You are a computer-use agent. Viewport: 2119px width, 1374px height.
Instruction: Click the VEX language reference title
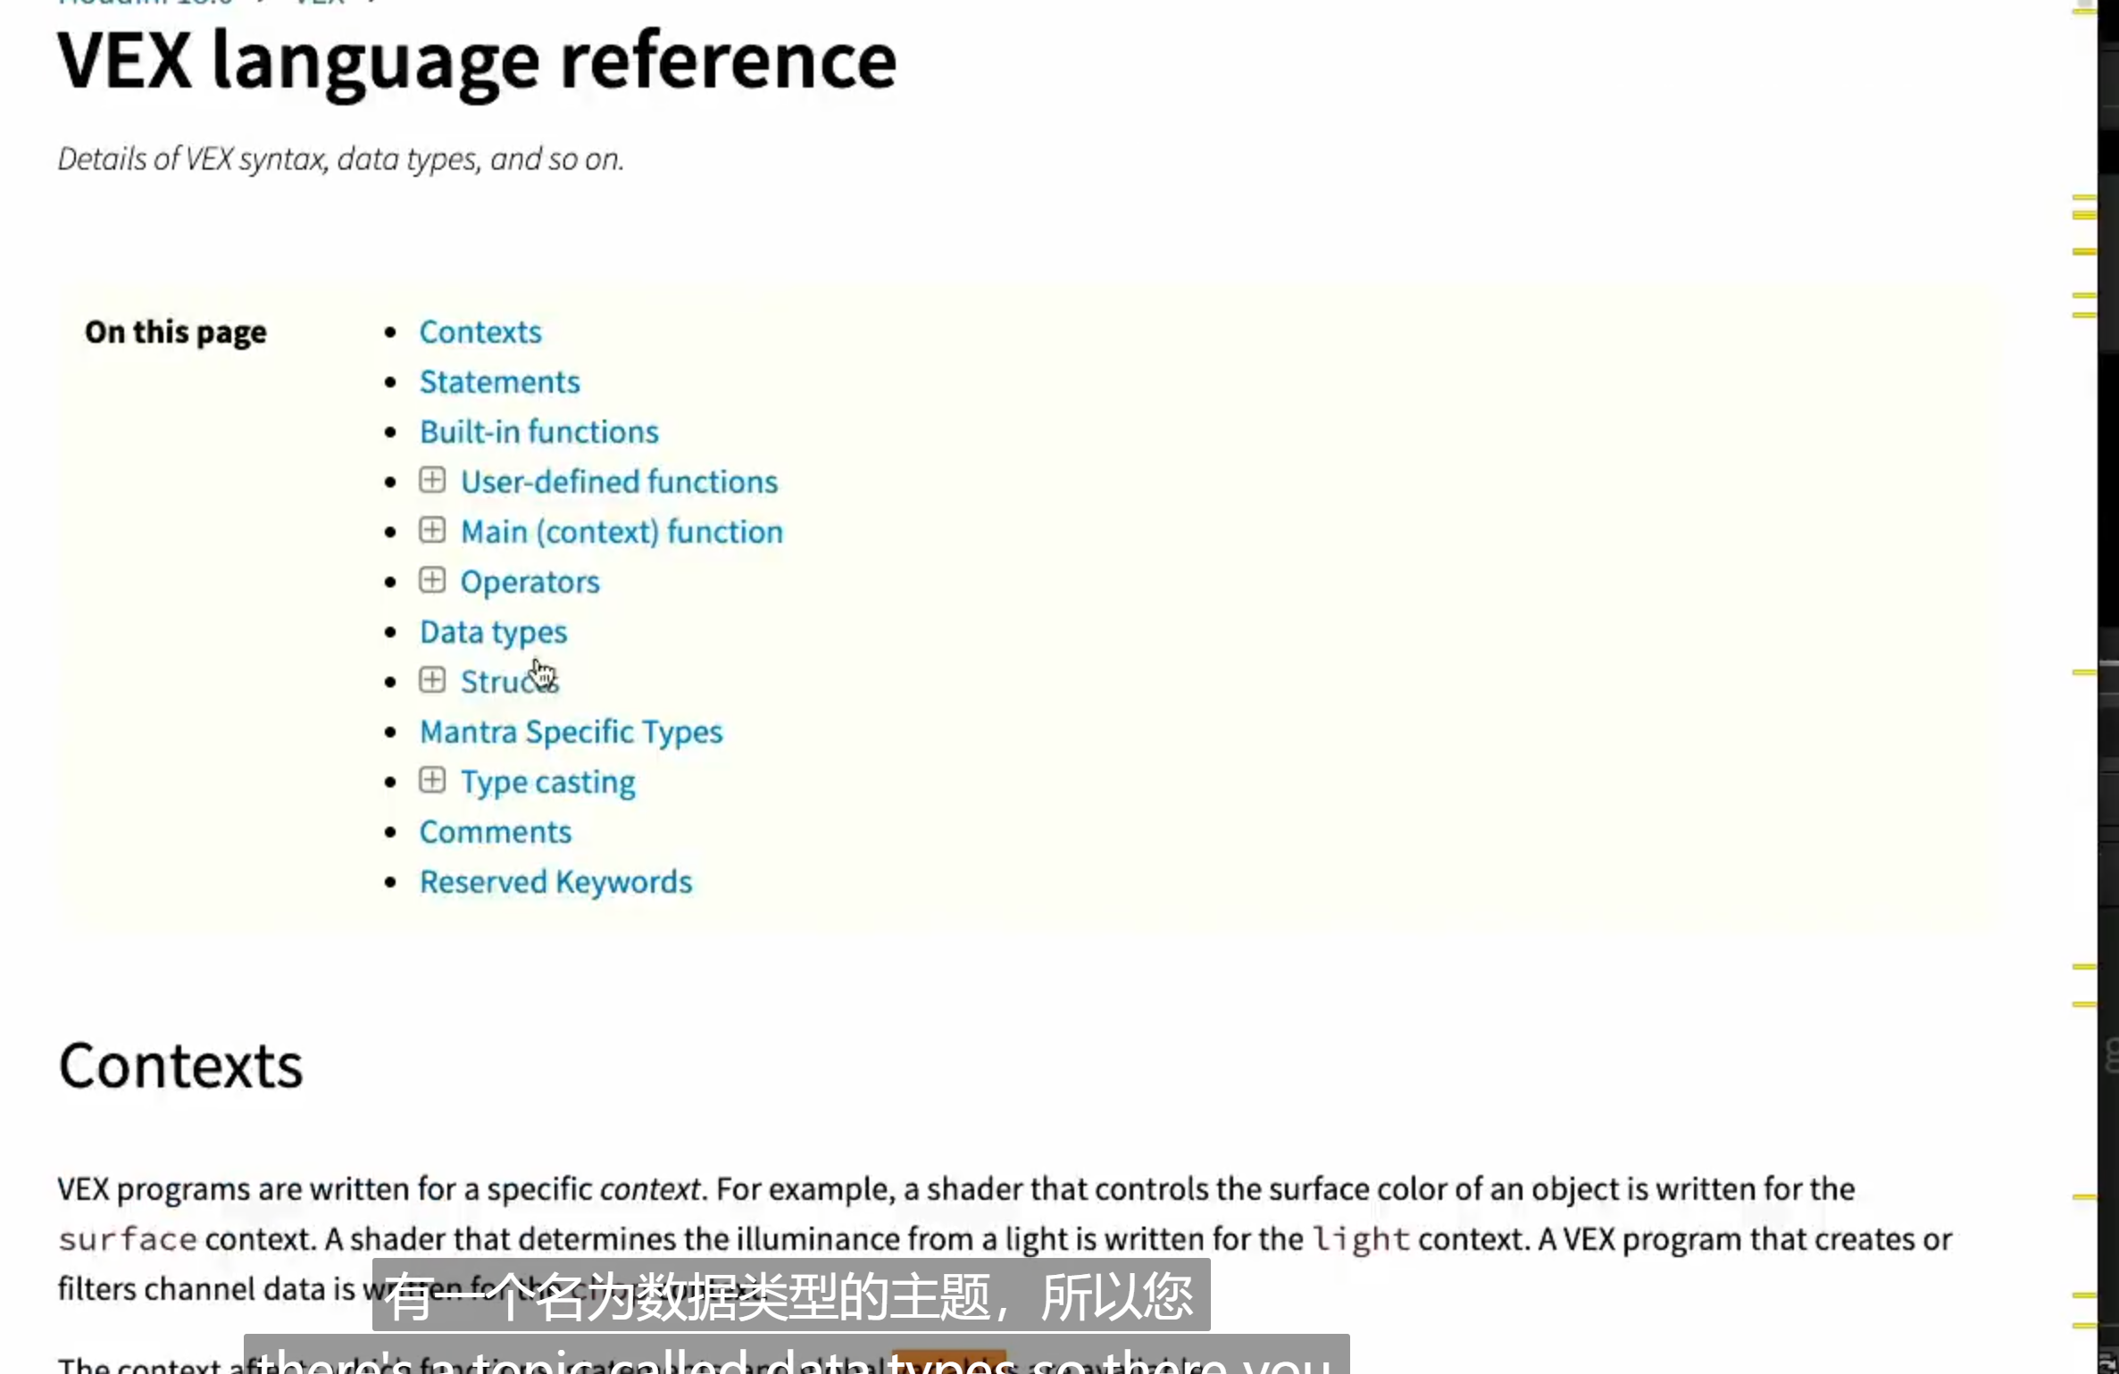click(477, 62)
